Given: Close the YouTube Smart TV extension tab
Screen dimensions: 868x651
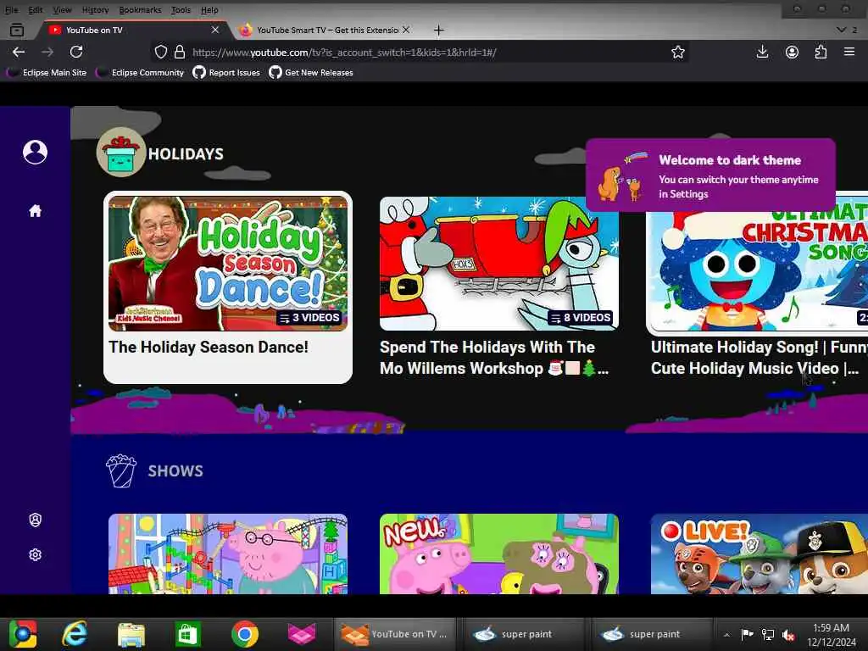Looking at the screenshot, I should coord(406,30).
